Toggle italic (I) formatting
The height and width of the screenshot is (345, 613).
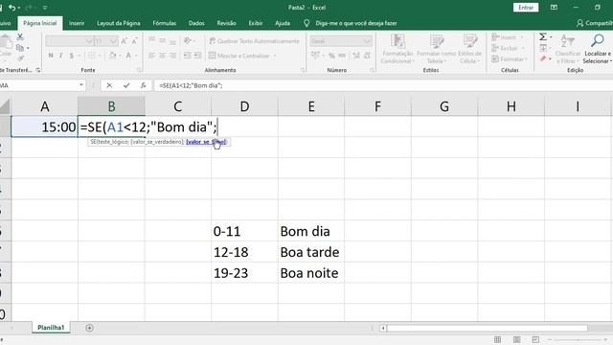tap(61, 56)
